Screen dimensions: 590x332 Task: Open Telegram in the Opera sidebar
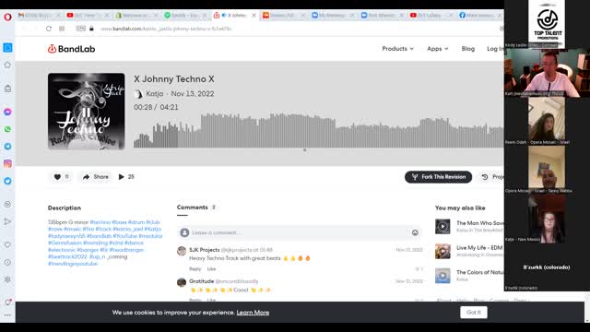point(7,147)
